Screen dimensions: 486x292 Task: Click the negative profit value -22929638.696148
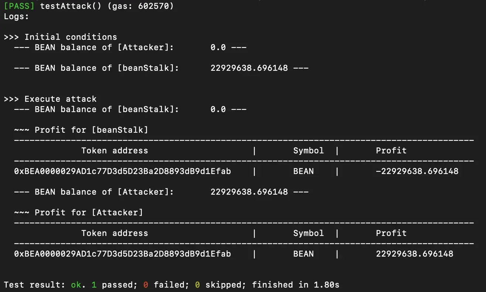click(417, 171)
